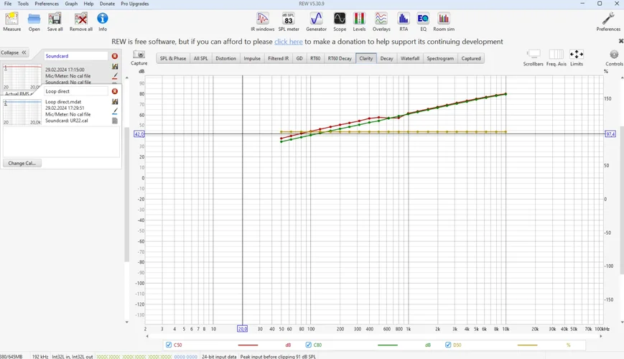Image resolution: width=624 pixels, height=359 pixels.
Task: Uncheck the C80 trace checkbox
Action: pyautogui.click(x=309, y=345)
